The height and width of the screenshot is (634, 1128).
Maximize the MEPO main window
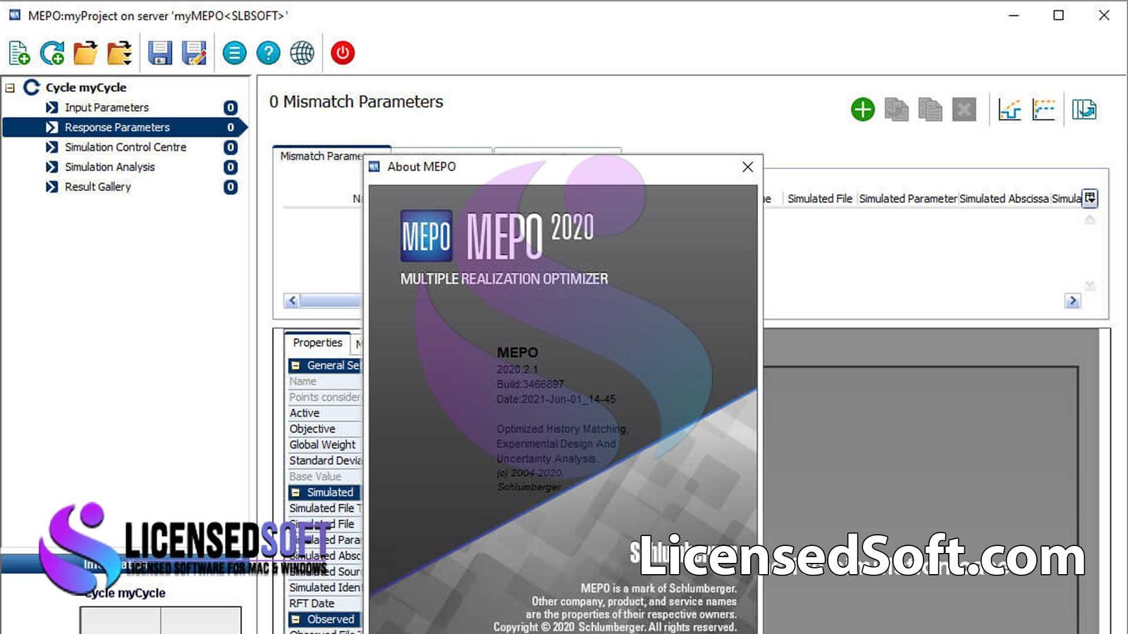[x=1058, y=15]
